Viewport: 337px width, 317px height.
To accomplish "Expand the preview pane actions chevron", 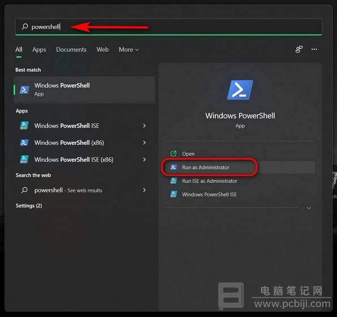I will (x=309, y=208).
